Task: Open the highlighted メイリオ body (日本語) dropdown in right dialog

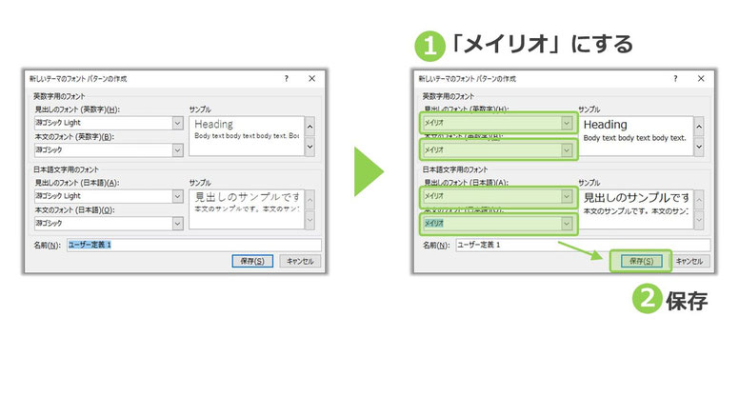Action: (x=567, y=224)
